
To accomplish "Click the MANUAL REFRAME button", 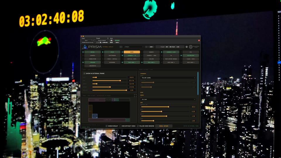I will tap(164, 126).
